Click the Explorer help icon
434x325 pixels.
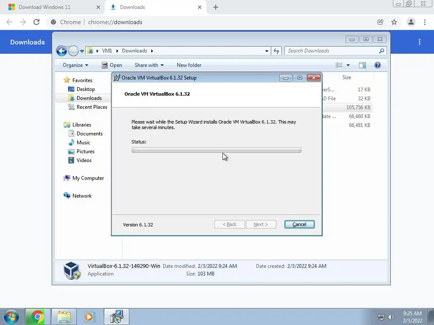coord(378,65)
